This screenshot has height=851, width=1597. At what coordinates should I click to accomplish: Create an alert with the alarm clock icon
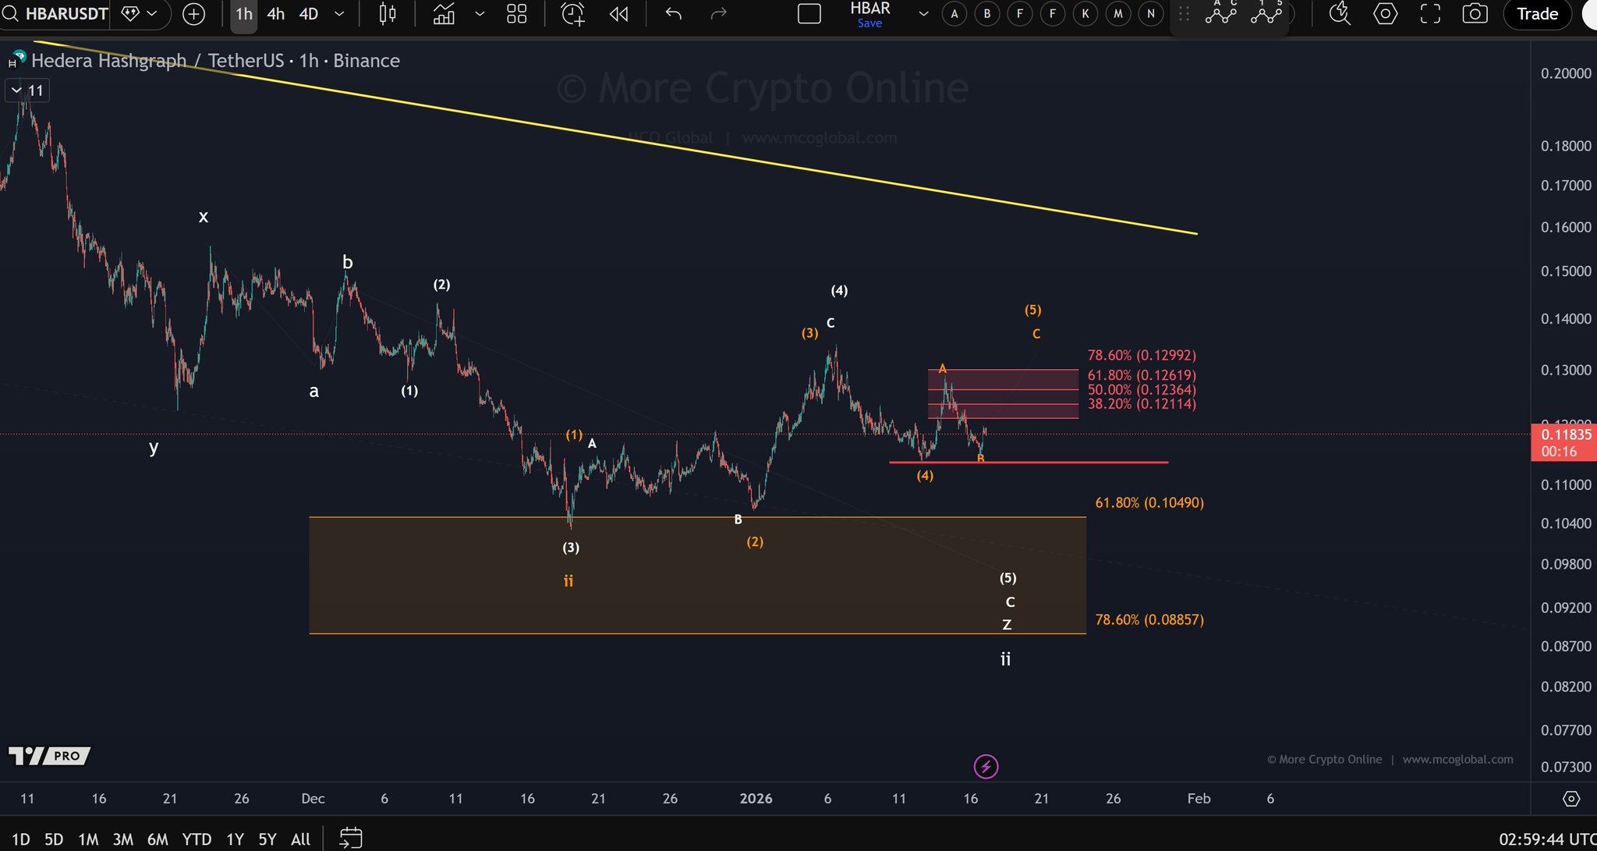click(x=572, y=14)
